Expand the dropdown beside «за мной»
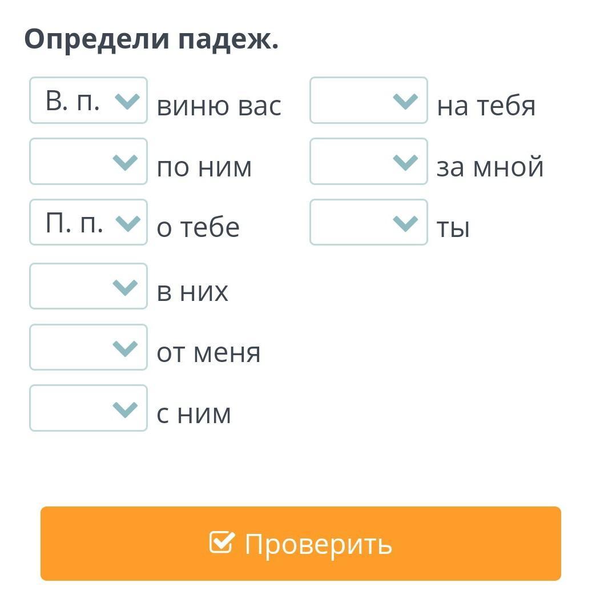This screenshot has width=596, height=607. [368, 162]
